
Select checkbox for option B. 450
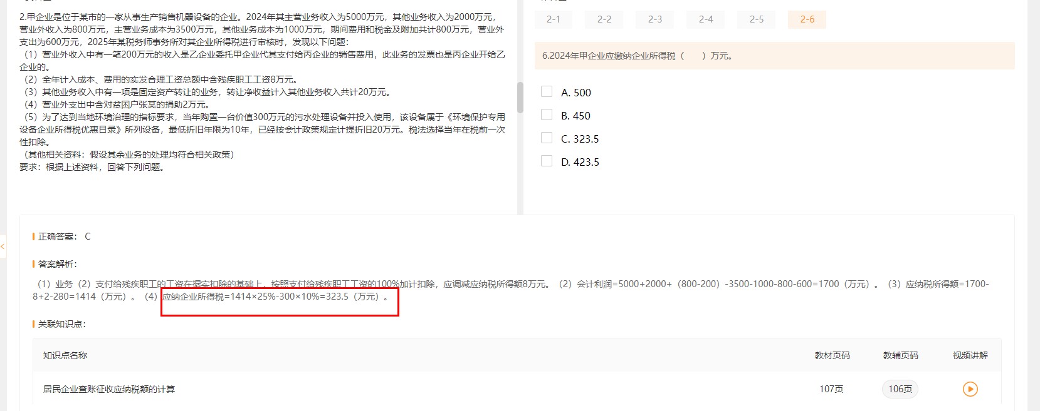[547, 115]
